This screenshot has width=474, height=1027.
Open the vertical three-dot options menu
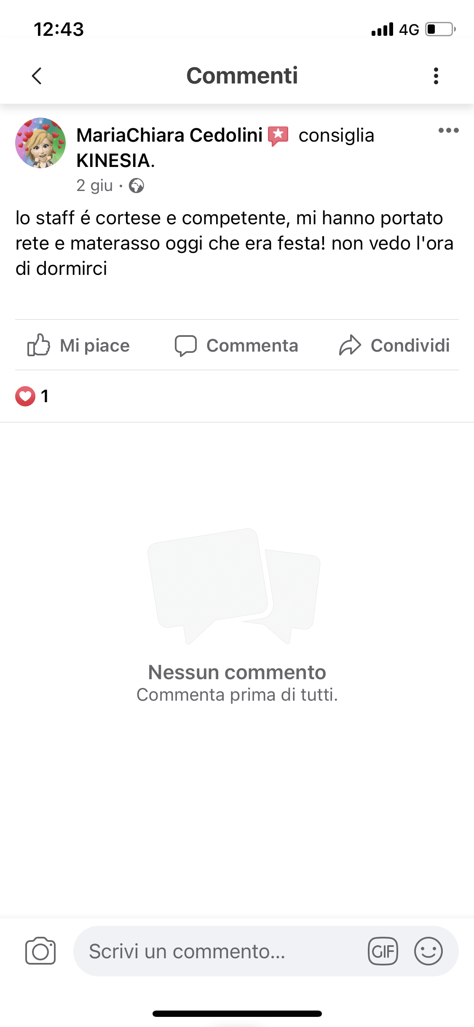coord(436,76)
